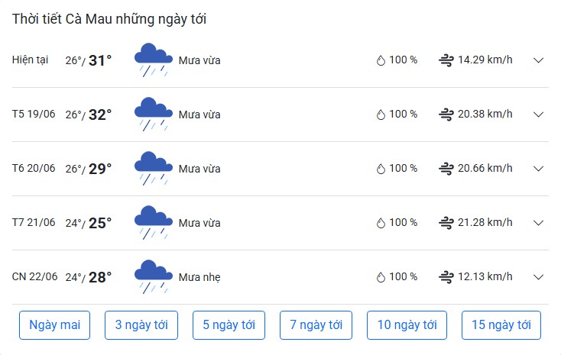561x355 pixels.
Task: Click the humidity droplet icon in Hiện tại row
Action: pyautogui.click(x=381, y=60)
